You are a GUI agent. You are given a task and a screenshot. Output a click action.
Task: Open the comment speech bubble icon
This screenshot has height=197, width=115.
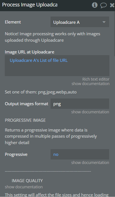104,5
